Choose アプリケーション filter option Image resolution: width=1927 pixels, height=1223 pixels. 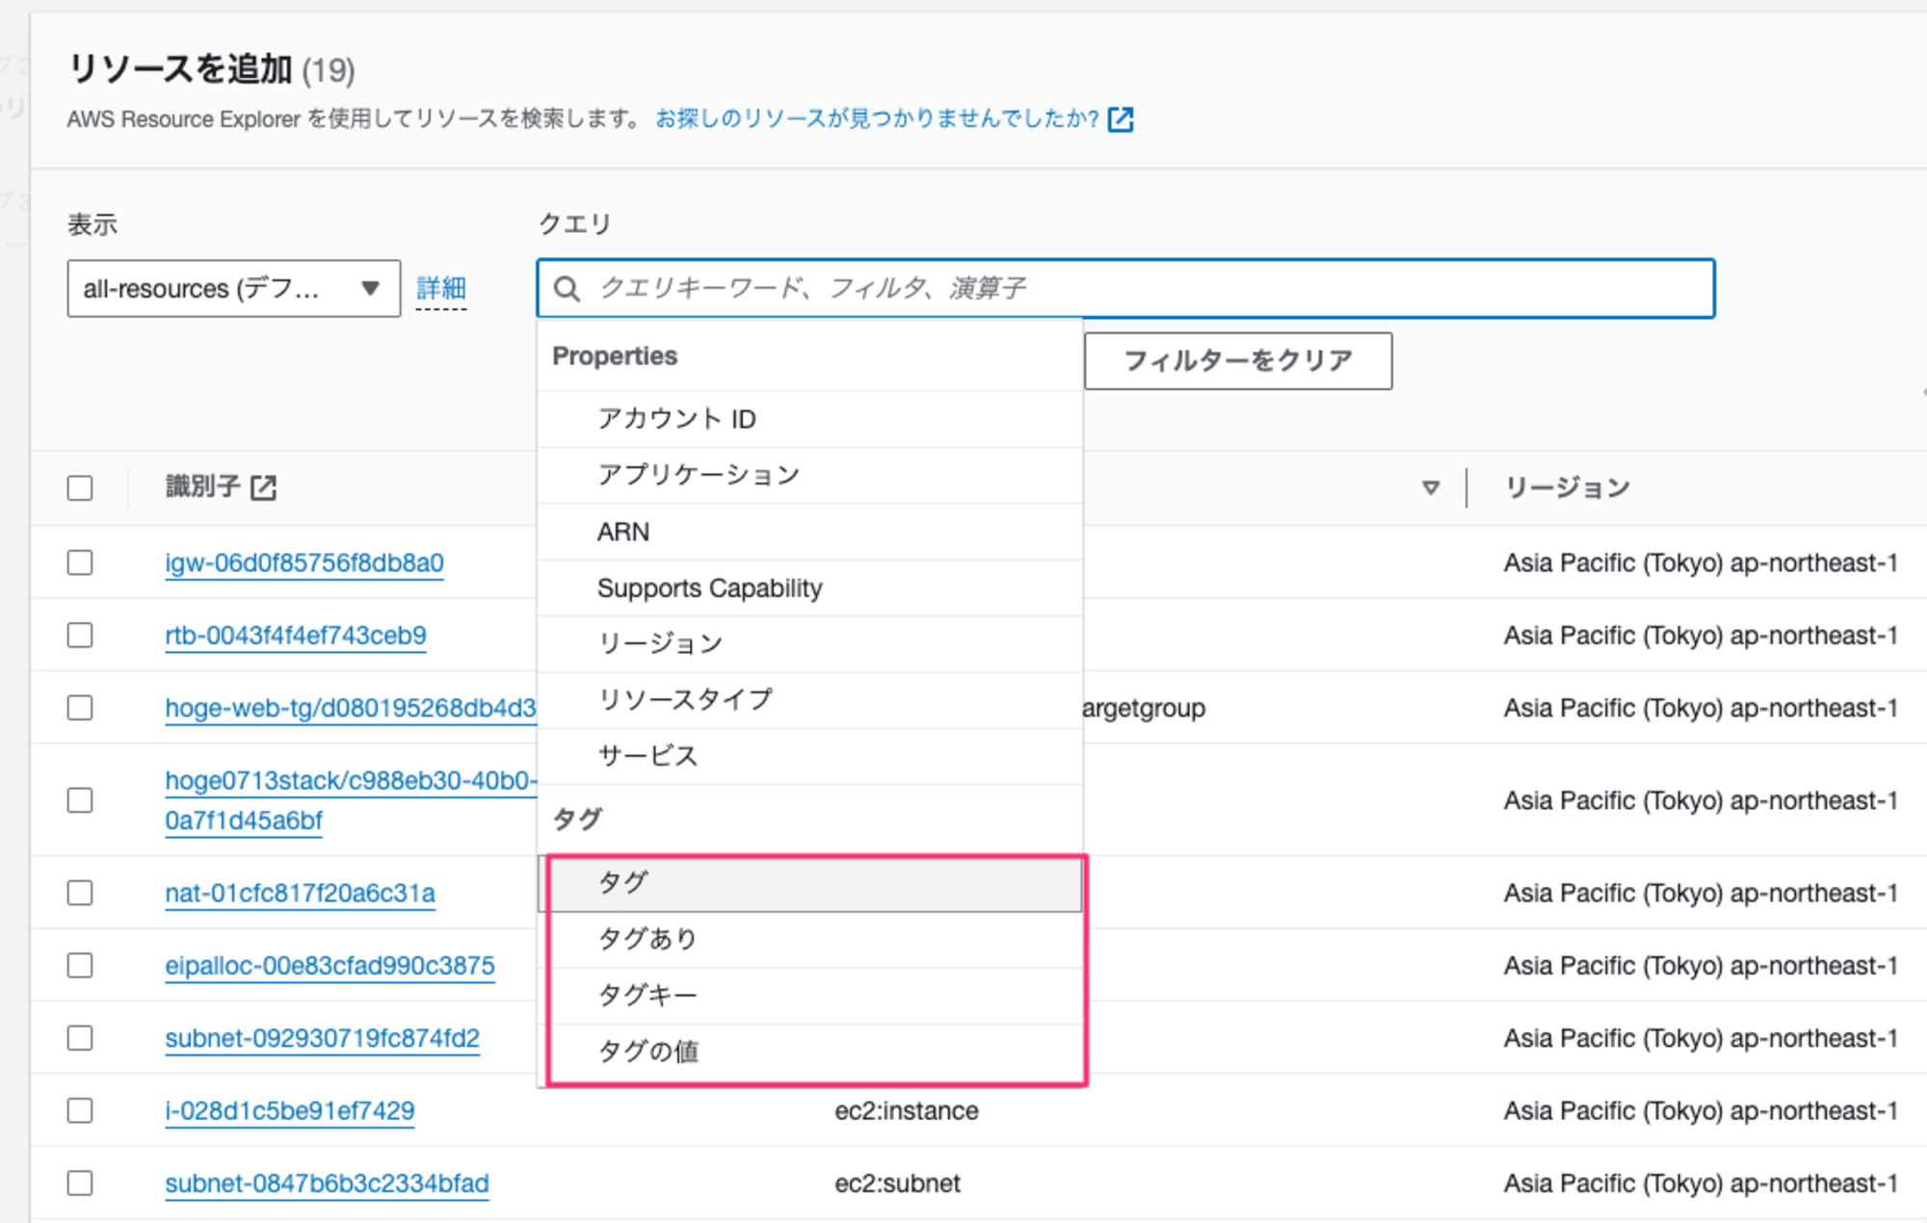(x=809, y=475)
